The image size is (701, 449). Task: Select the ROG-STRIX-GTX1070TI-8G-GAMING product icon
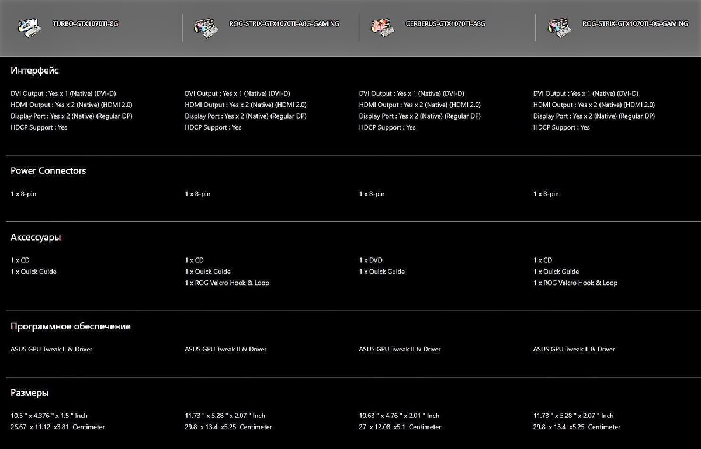click(558, 26)
